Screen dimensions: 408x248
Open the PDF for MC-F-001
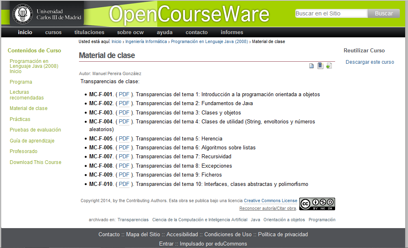click(x=124, y=94)
